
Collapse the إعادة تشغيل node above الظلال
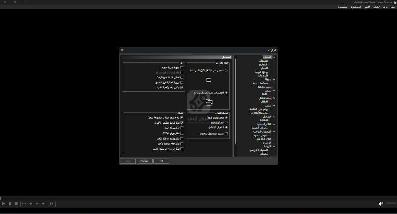point(274,98)
